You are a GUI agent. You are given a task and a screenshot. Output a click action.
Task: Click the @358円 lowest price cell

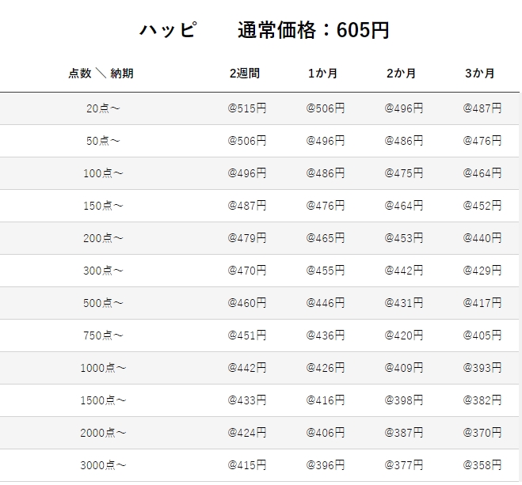pyautogui.click(x=482, y=465)
